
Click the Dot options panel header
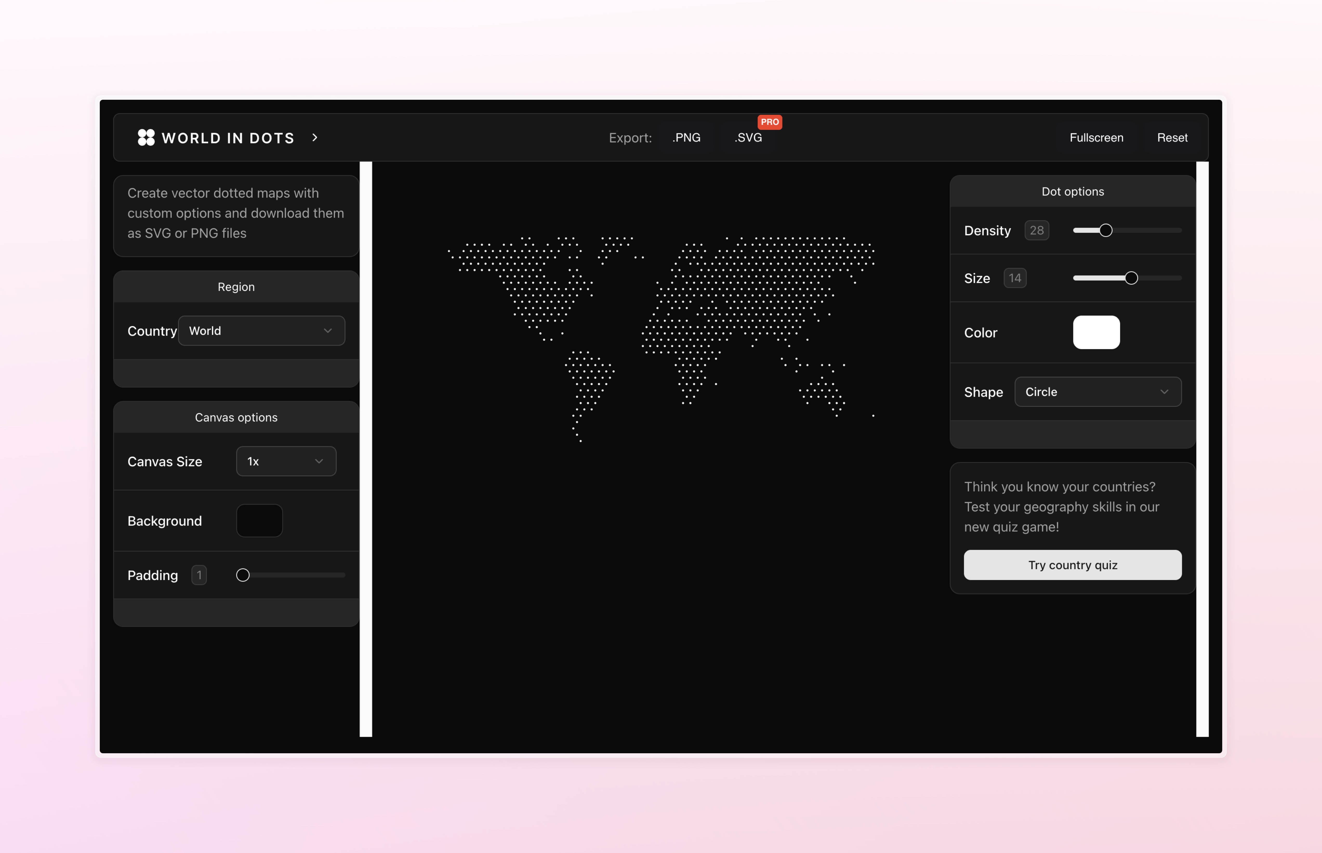[x=1073, y=192]
